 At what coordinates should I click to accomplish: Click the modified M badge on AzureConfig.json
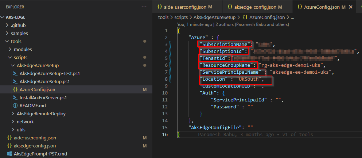coord(145,90)
